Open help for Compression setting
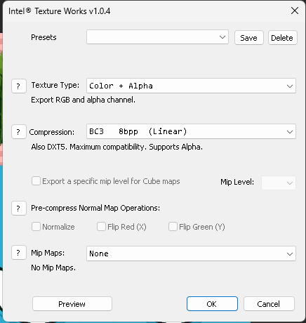The image size is (306, 323). coord(19,132)
